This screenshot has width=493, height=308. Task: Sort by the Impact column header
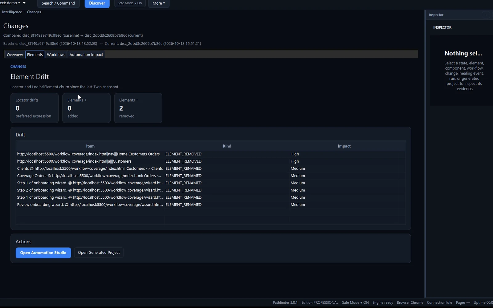tap(344, 146)
